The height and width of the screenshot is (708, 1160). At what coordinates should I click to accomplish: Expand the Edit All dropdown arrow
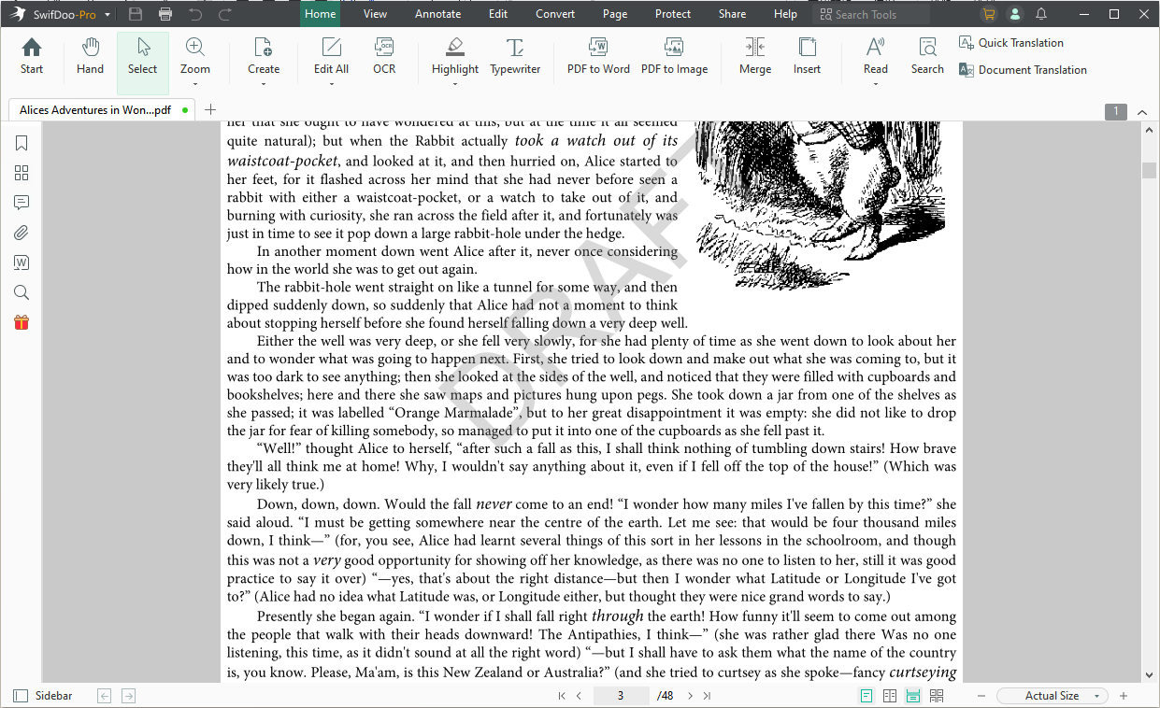331,84
